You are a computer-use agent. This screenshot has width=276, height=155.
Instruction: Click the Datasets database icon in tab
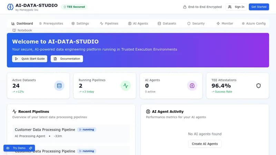click(159, 23)
